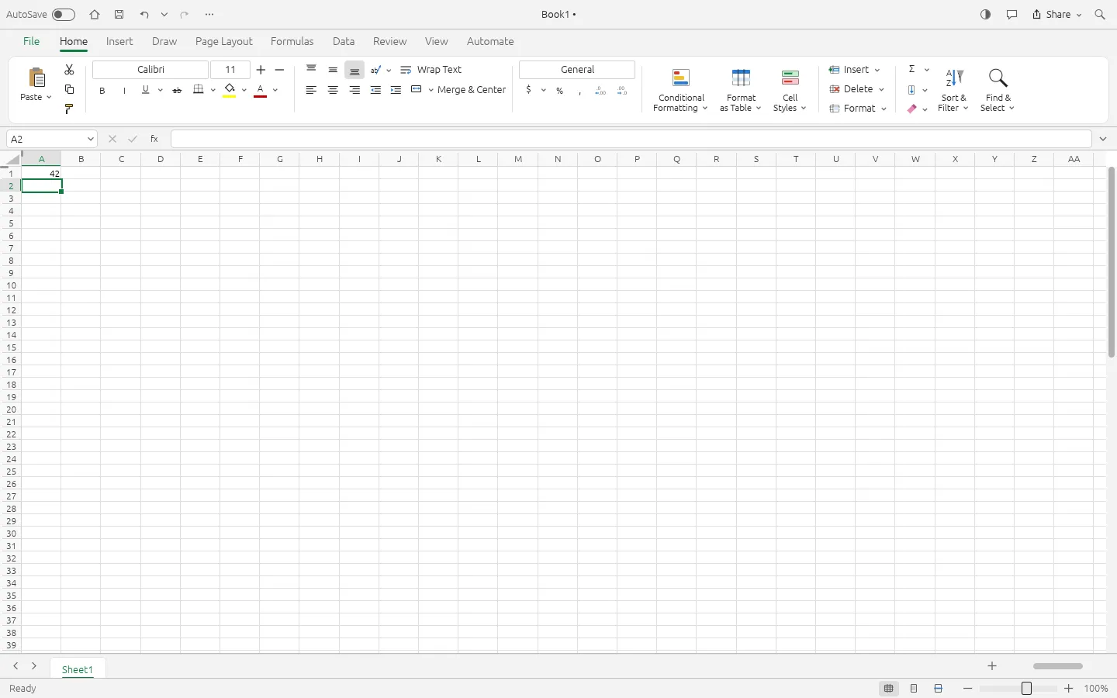
Task: Switch to the Data tab
Action: coord(344,42)
